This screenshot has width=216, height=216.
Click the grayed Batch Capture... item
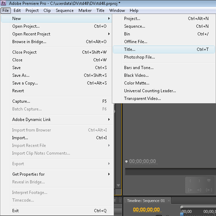56,109
